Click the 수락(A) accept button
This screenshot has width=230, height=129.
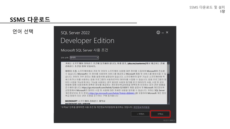click(160, 114)
